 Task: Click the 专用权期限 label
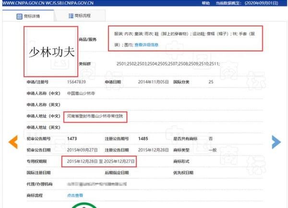[37, 162]
